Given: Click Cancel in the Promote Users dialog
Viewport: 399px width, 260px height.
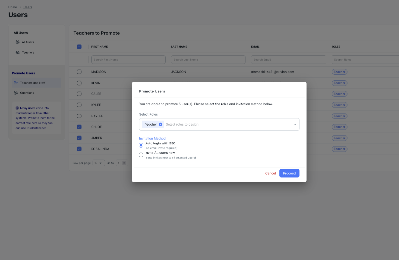Looking at the screenshot, I should (270, 173).
